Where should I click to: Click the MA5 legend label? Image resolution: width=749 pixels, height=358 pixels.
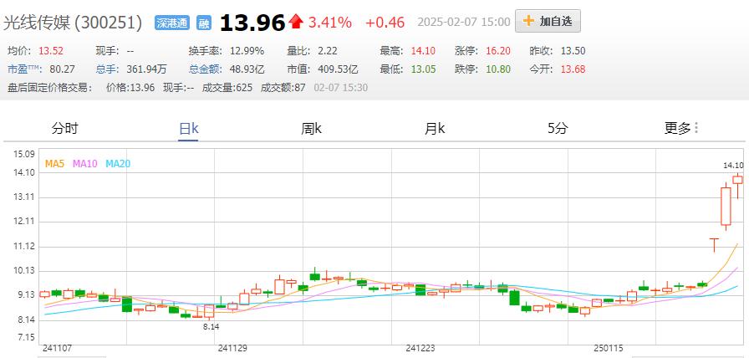click(54, 164)
